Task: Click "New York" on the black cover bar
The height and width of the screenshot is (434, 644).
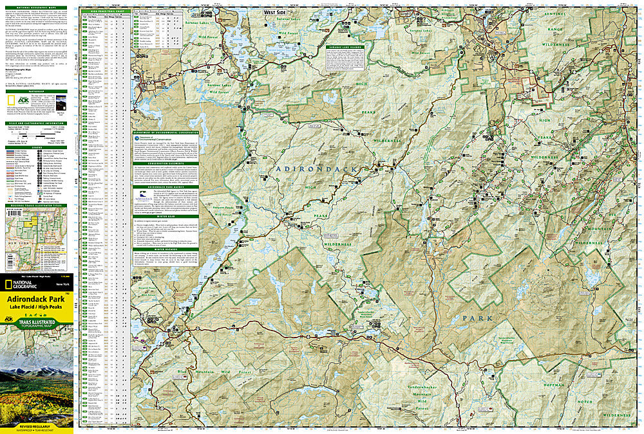Action: (x=62, y=284)
